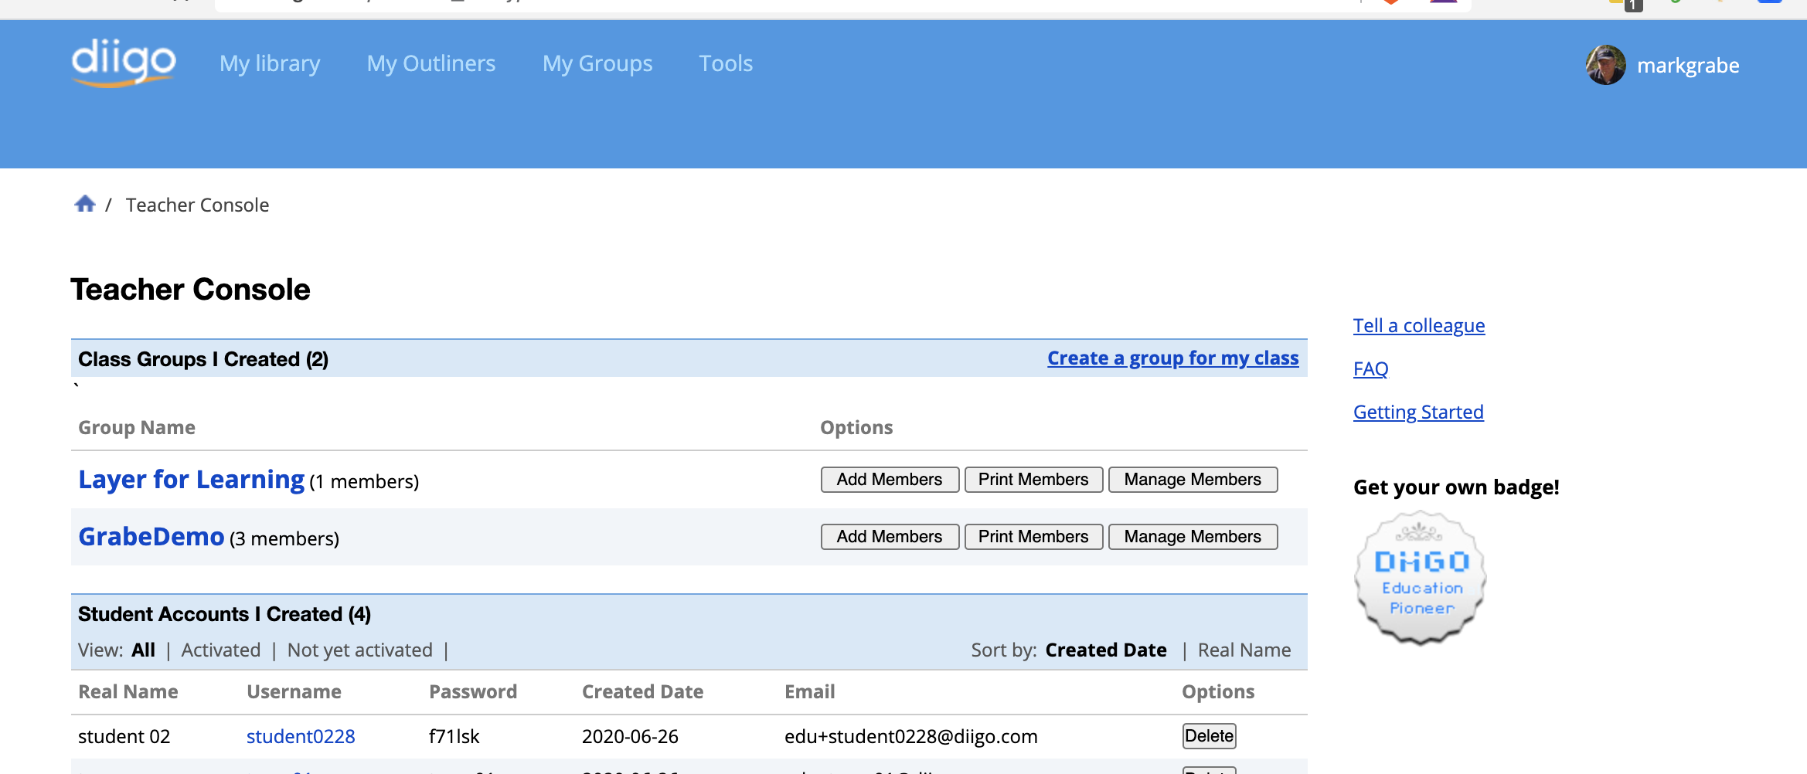Open the FAQ link
The width and height of the screenshot is (1807, 774).
pyautogui.click(x=1370, y=369)
